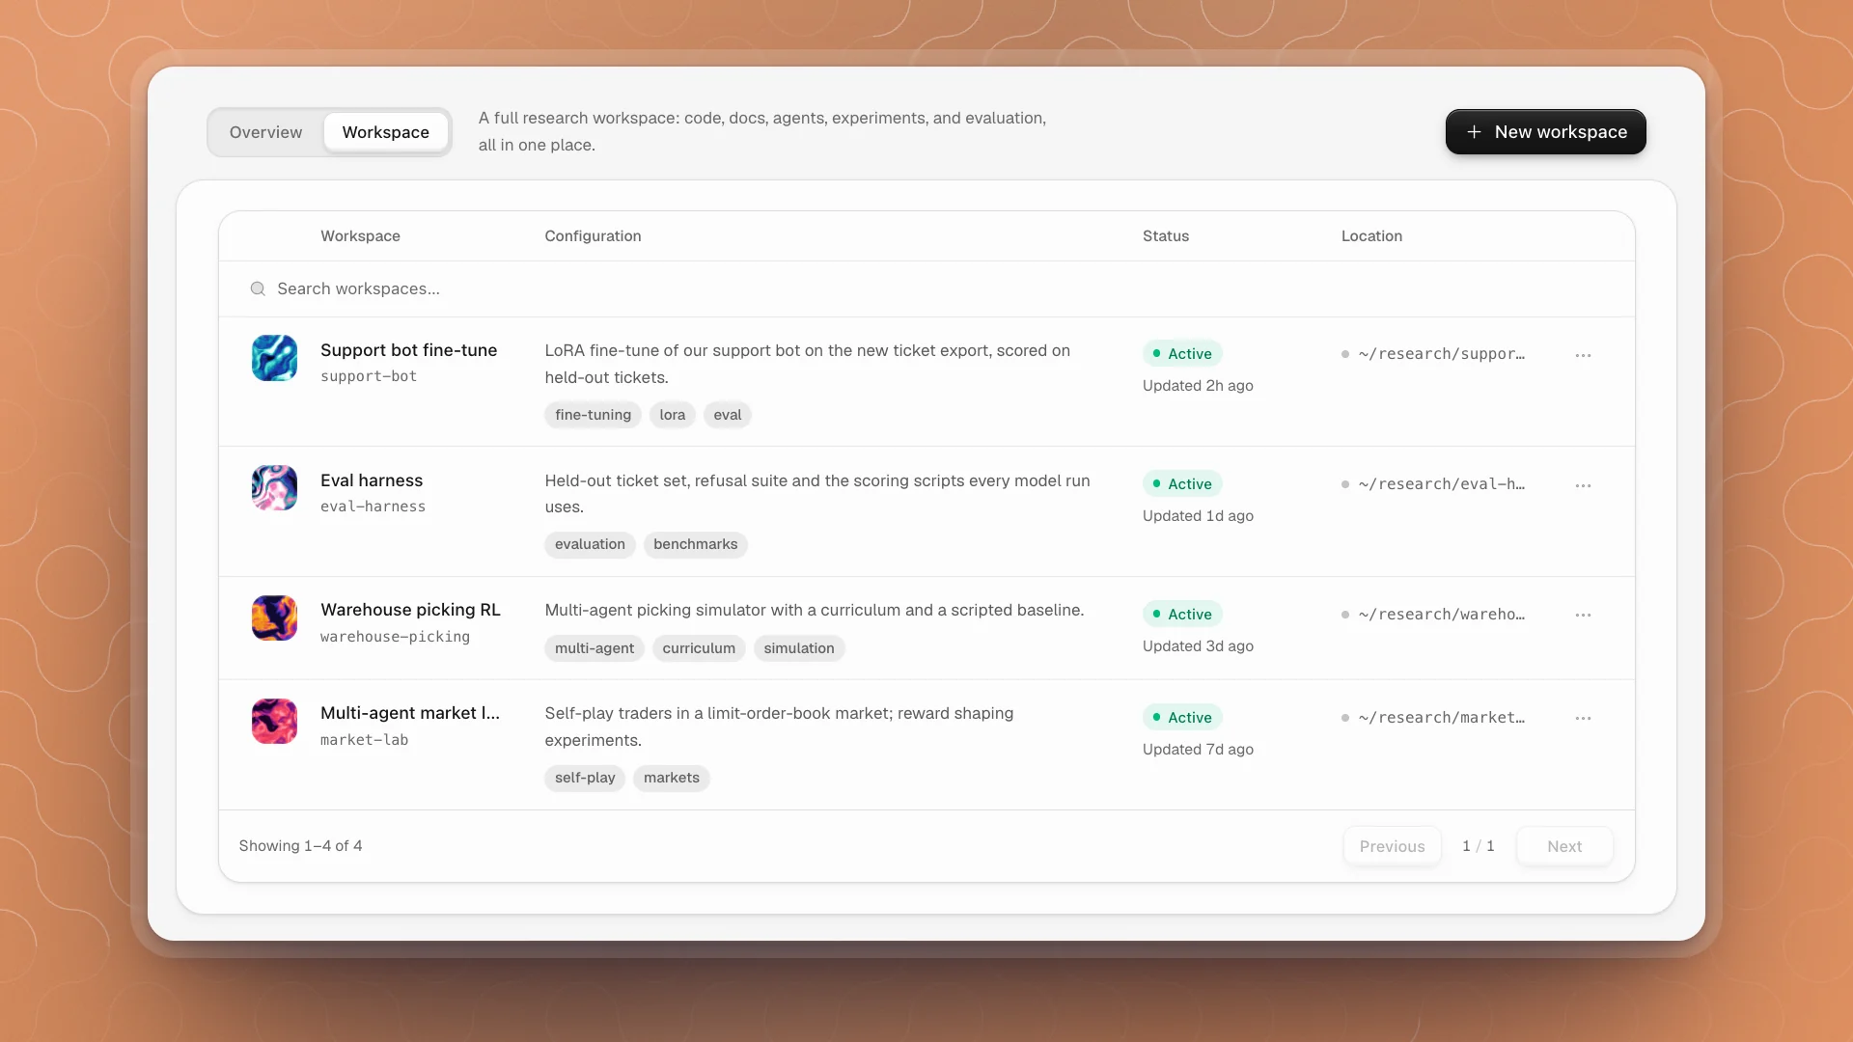1853x1042 pixels.
Task: Open more options for Support bot fine-tune
Action: (1583, 355)
